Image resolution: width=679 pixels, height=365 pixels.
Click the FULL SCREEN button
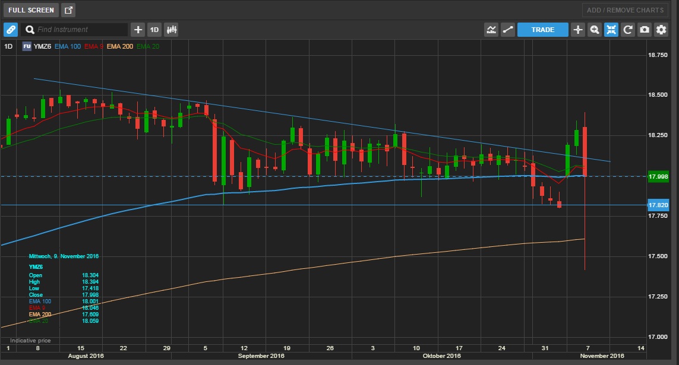(30, 9)
